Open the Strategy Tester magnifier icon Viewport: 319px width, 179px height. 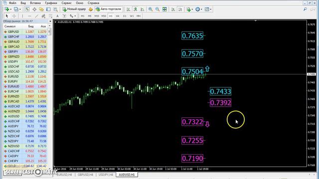(x=55, y=9)
